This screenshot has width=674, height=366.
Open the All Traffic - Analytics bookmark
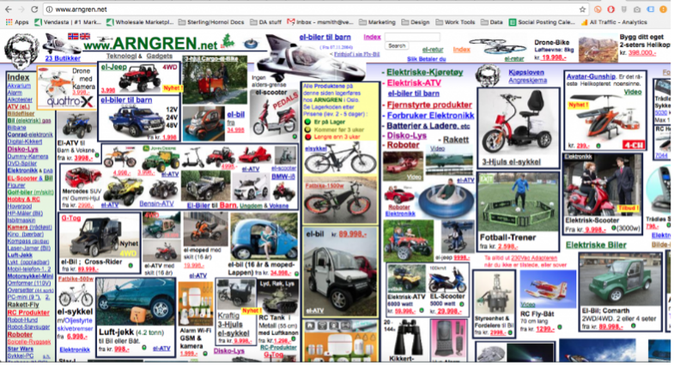click(614, 22)
